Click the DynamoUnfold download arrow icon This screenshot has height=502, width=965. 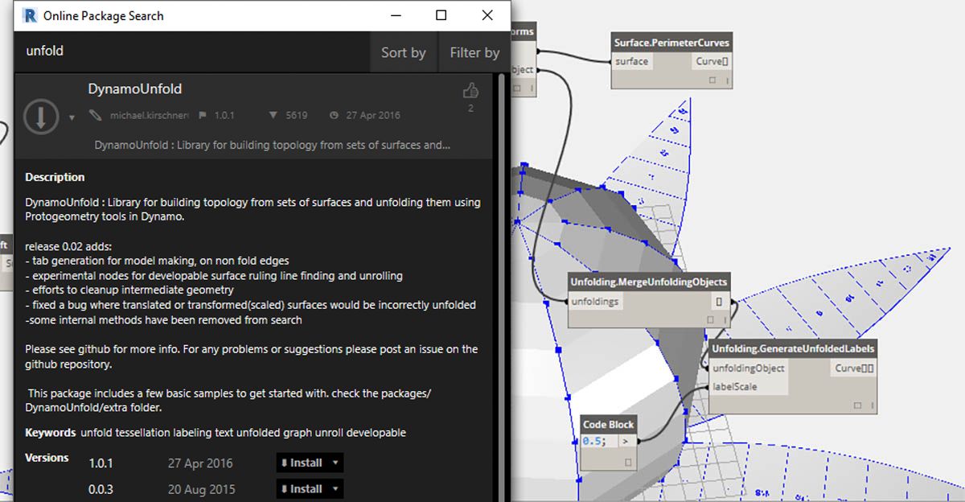click(40, 117)
